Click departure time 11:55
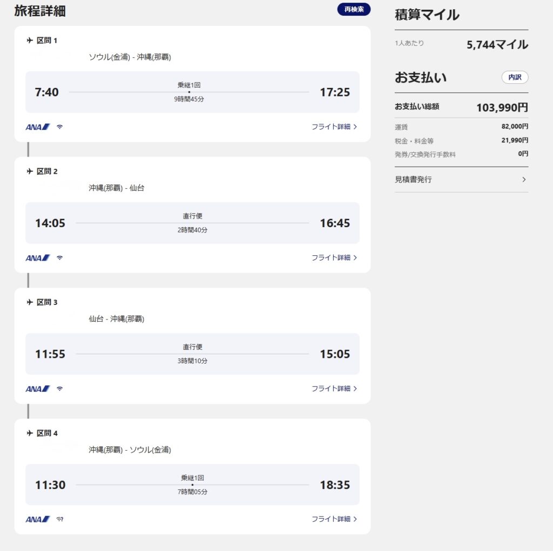 coord(50,354)
